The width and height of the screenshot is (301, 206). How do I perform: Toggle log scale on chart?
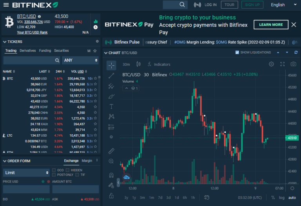(x=282, y=197)
